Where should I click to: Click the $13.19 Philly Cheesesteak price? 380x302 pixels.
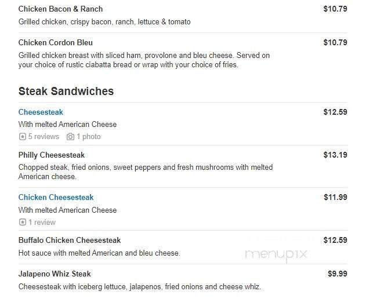click(335, 155)
